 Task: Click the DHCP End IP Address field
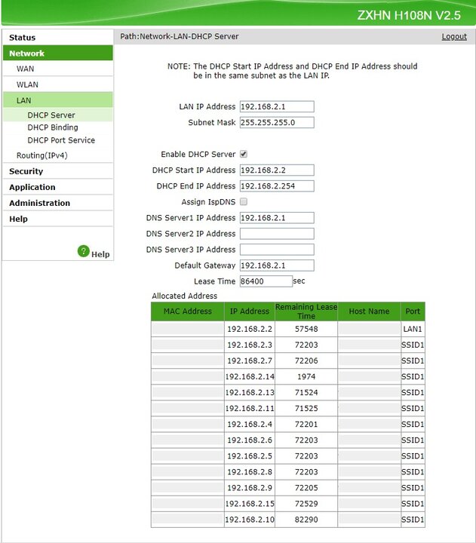click(277, 186)
